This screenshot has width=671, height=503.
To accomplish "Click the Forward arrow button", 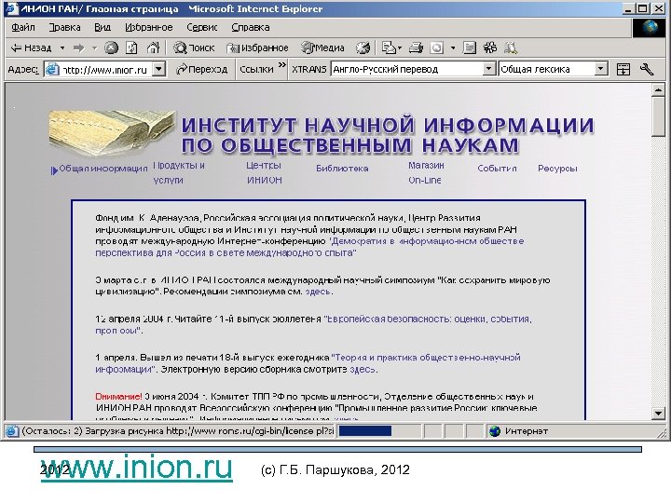I will 79,48.
